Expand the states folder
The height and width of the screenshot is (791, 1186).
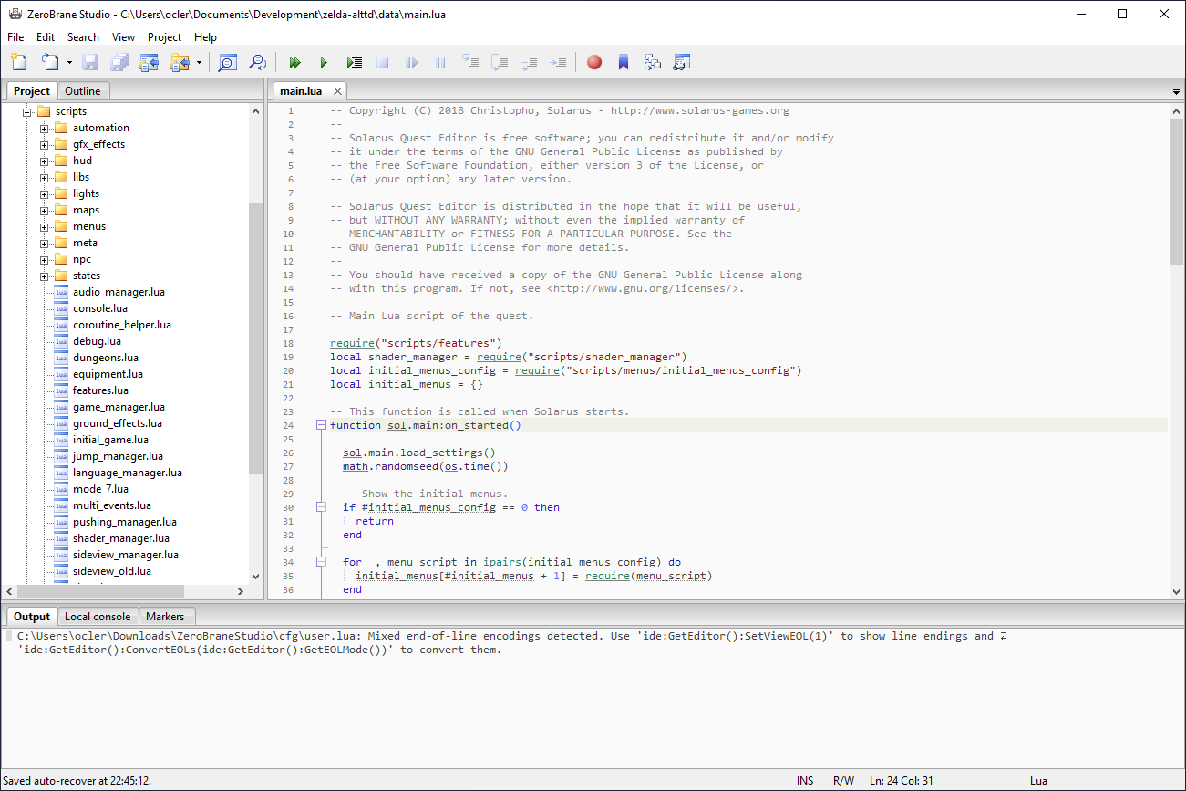(x=45, y=276)
